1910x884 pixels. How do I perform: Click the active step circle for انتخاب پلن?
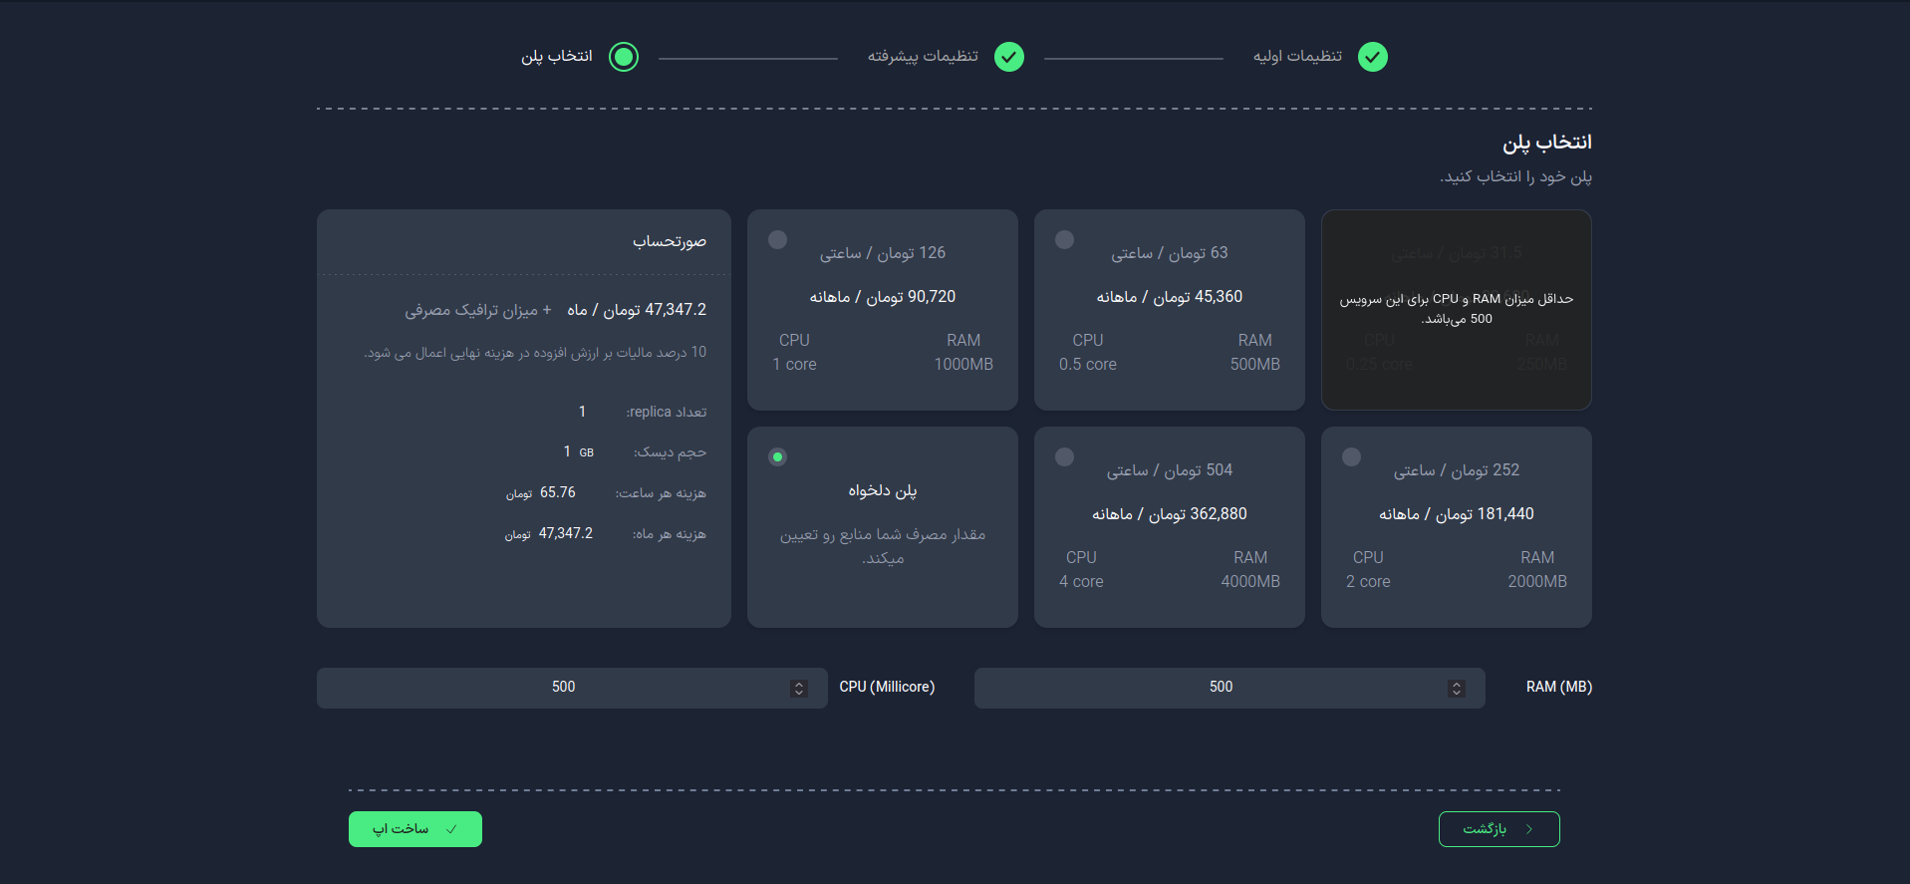pos(624,57)
